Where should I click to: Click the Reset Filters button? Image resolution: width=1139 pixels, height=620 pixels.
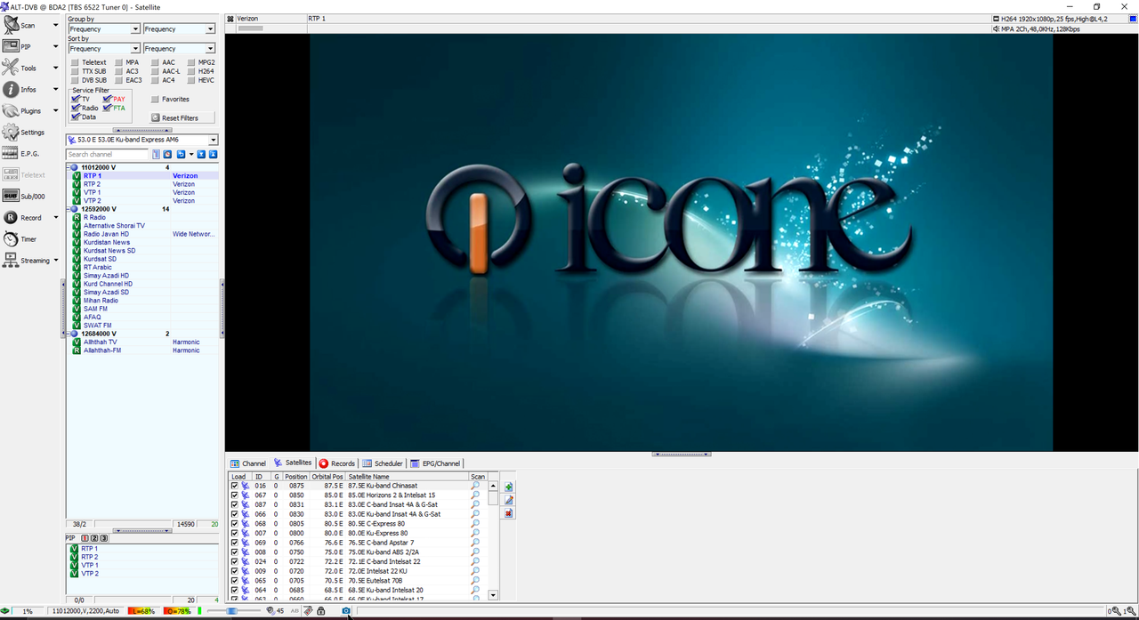[x=182, y=117]
